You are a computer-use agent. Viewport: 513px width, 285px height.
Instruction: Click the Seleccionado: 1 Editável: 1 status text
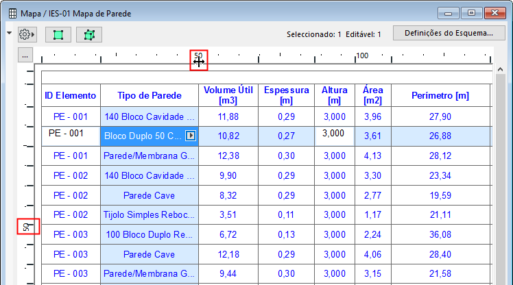click(x=334, y=34)
